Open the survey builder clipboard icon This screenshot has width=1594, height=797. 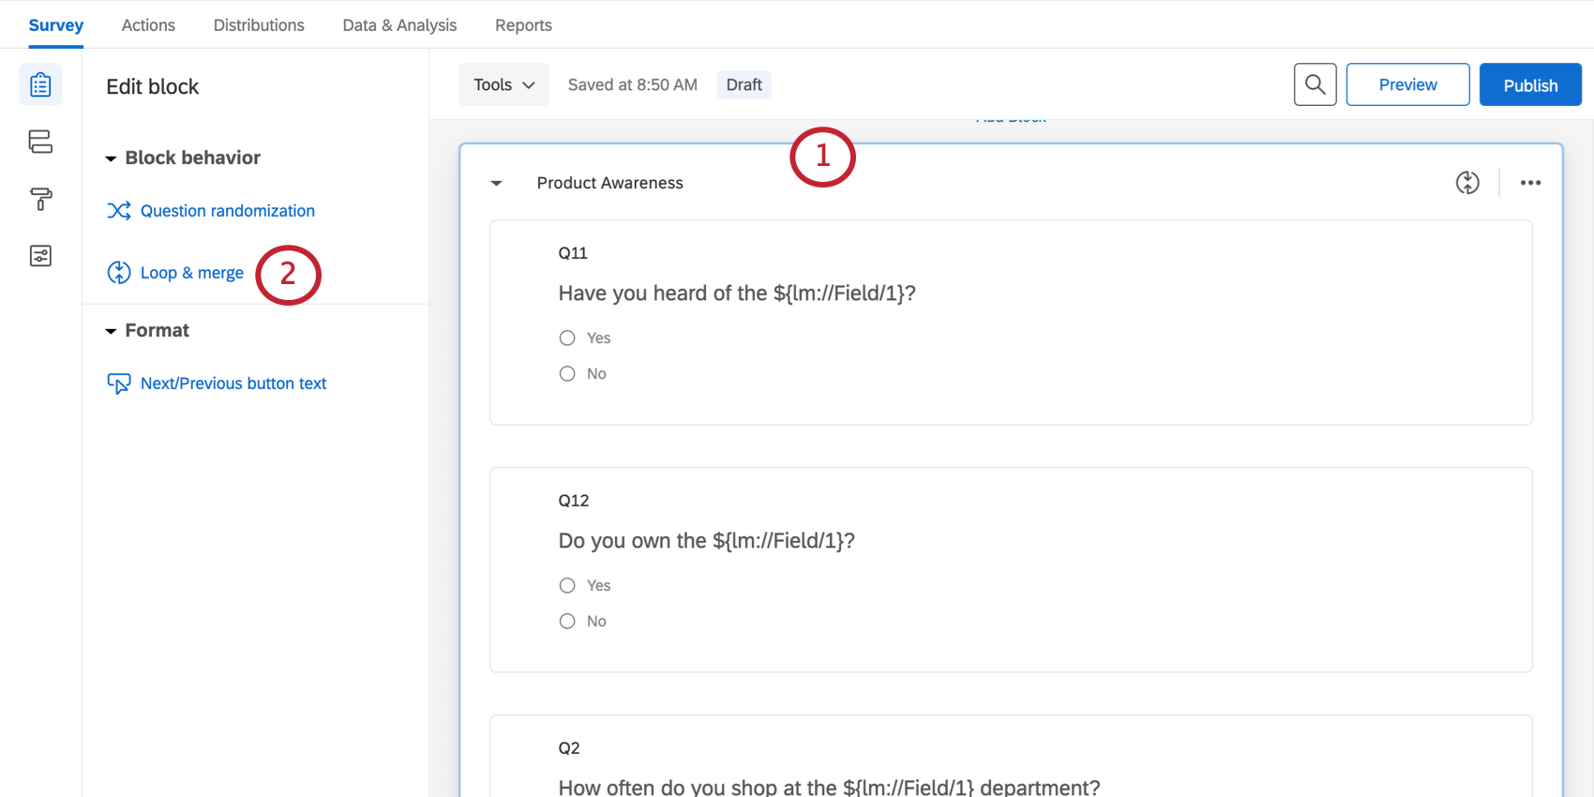click(40, 85)
